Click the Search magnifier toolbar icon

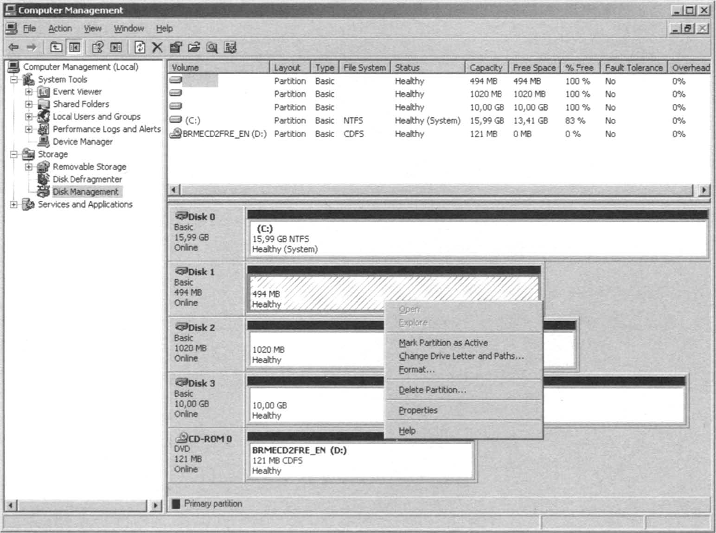(x=212, y=47)
